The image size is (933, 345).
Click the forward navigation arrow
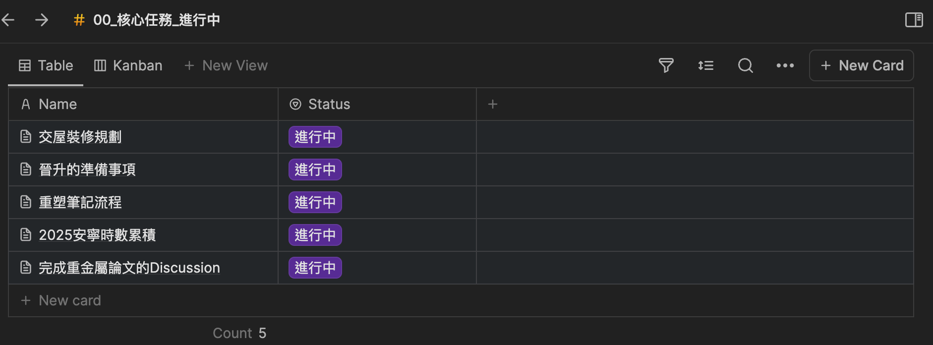42,20
